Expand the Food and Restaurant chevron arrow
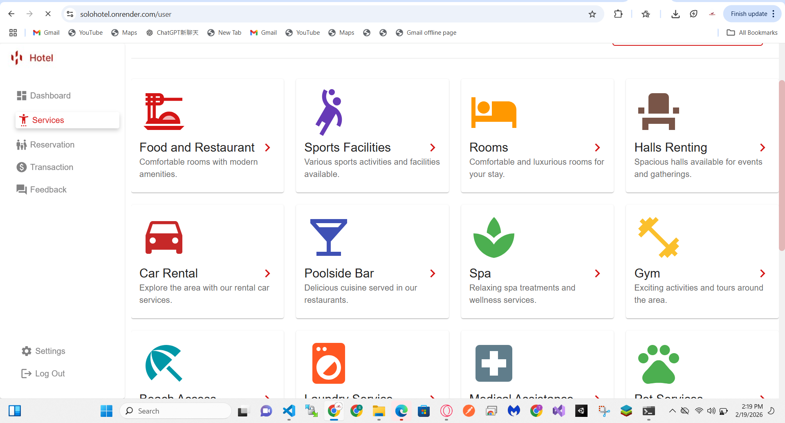 (268, 148)
